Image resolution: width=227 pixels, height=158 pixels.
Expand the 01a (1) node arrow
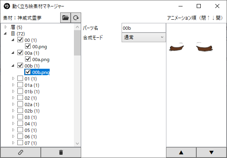pos(13,85)
